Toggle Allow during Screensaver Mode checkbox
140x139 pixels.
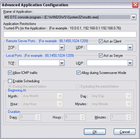pyautogui.click(x=78, y=73)
